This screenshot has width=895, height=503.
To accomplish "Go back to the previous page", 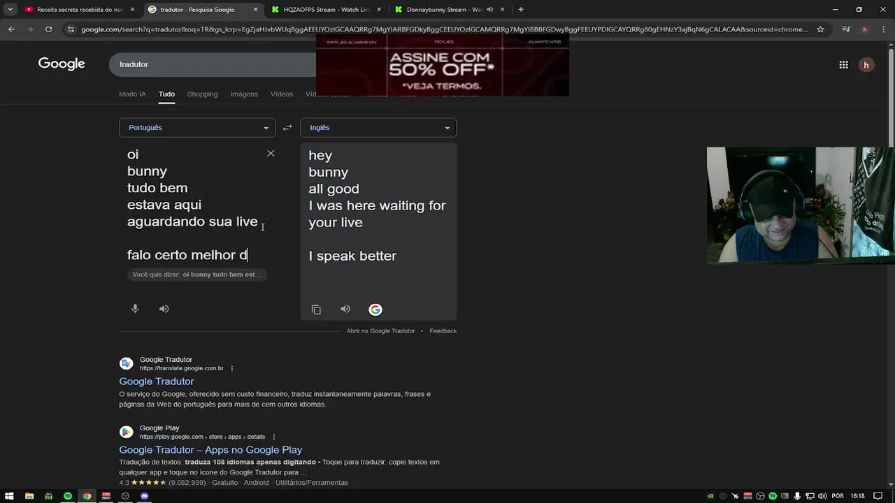I will tap(11, 29).
